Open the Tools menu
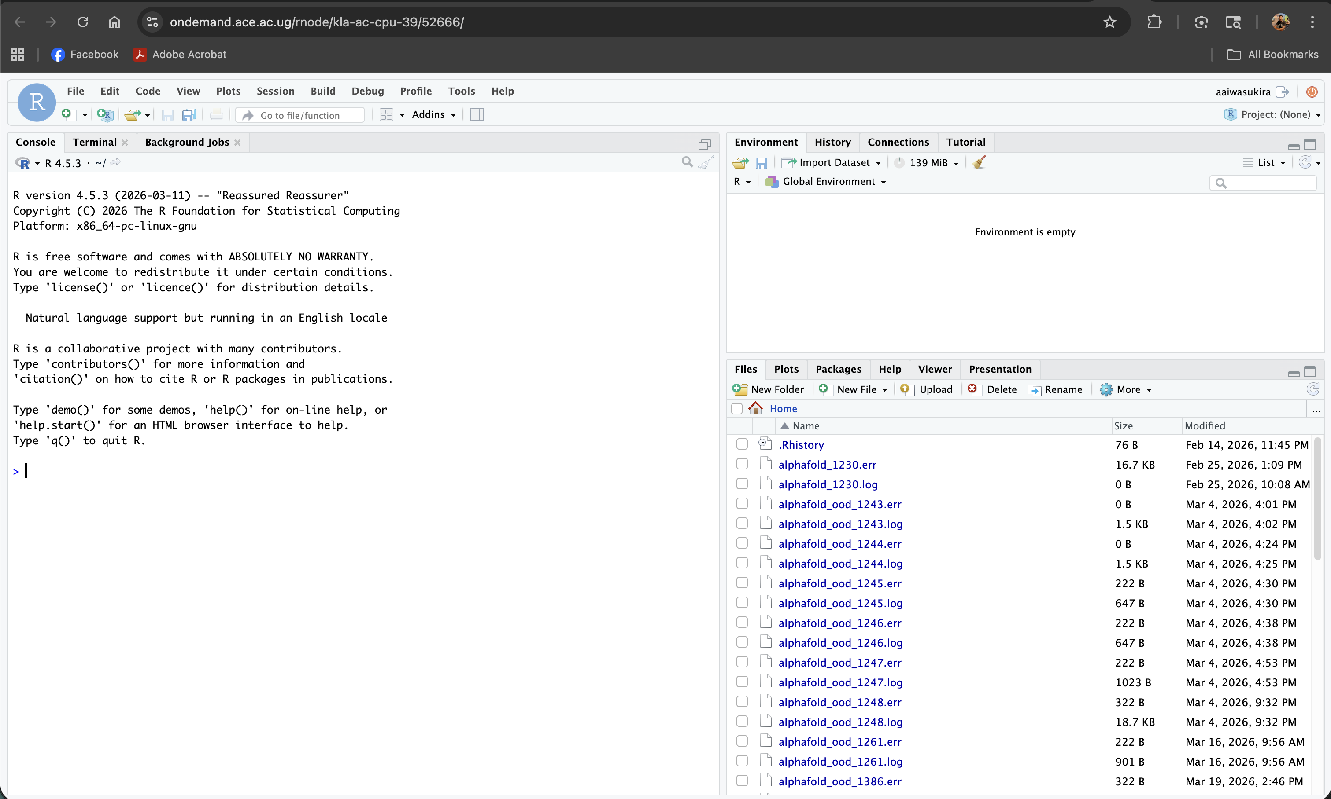The image size is (1331, 799). (x=461, y=91)
